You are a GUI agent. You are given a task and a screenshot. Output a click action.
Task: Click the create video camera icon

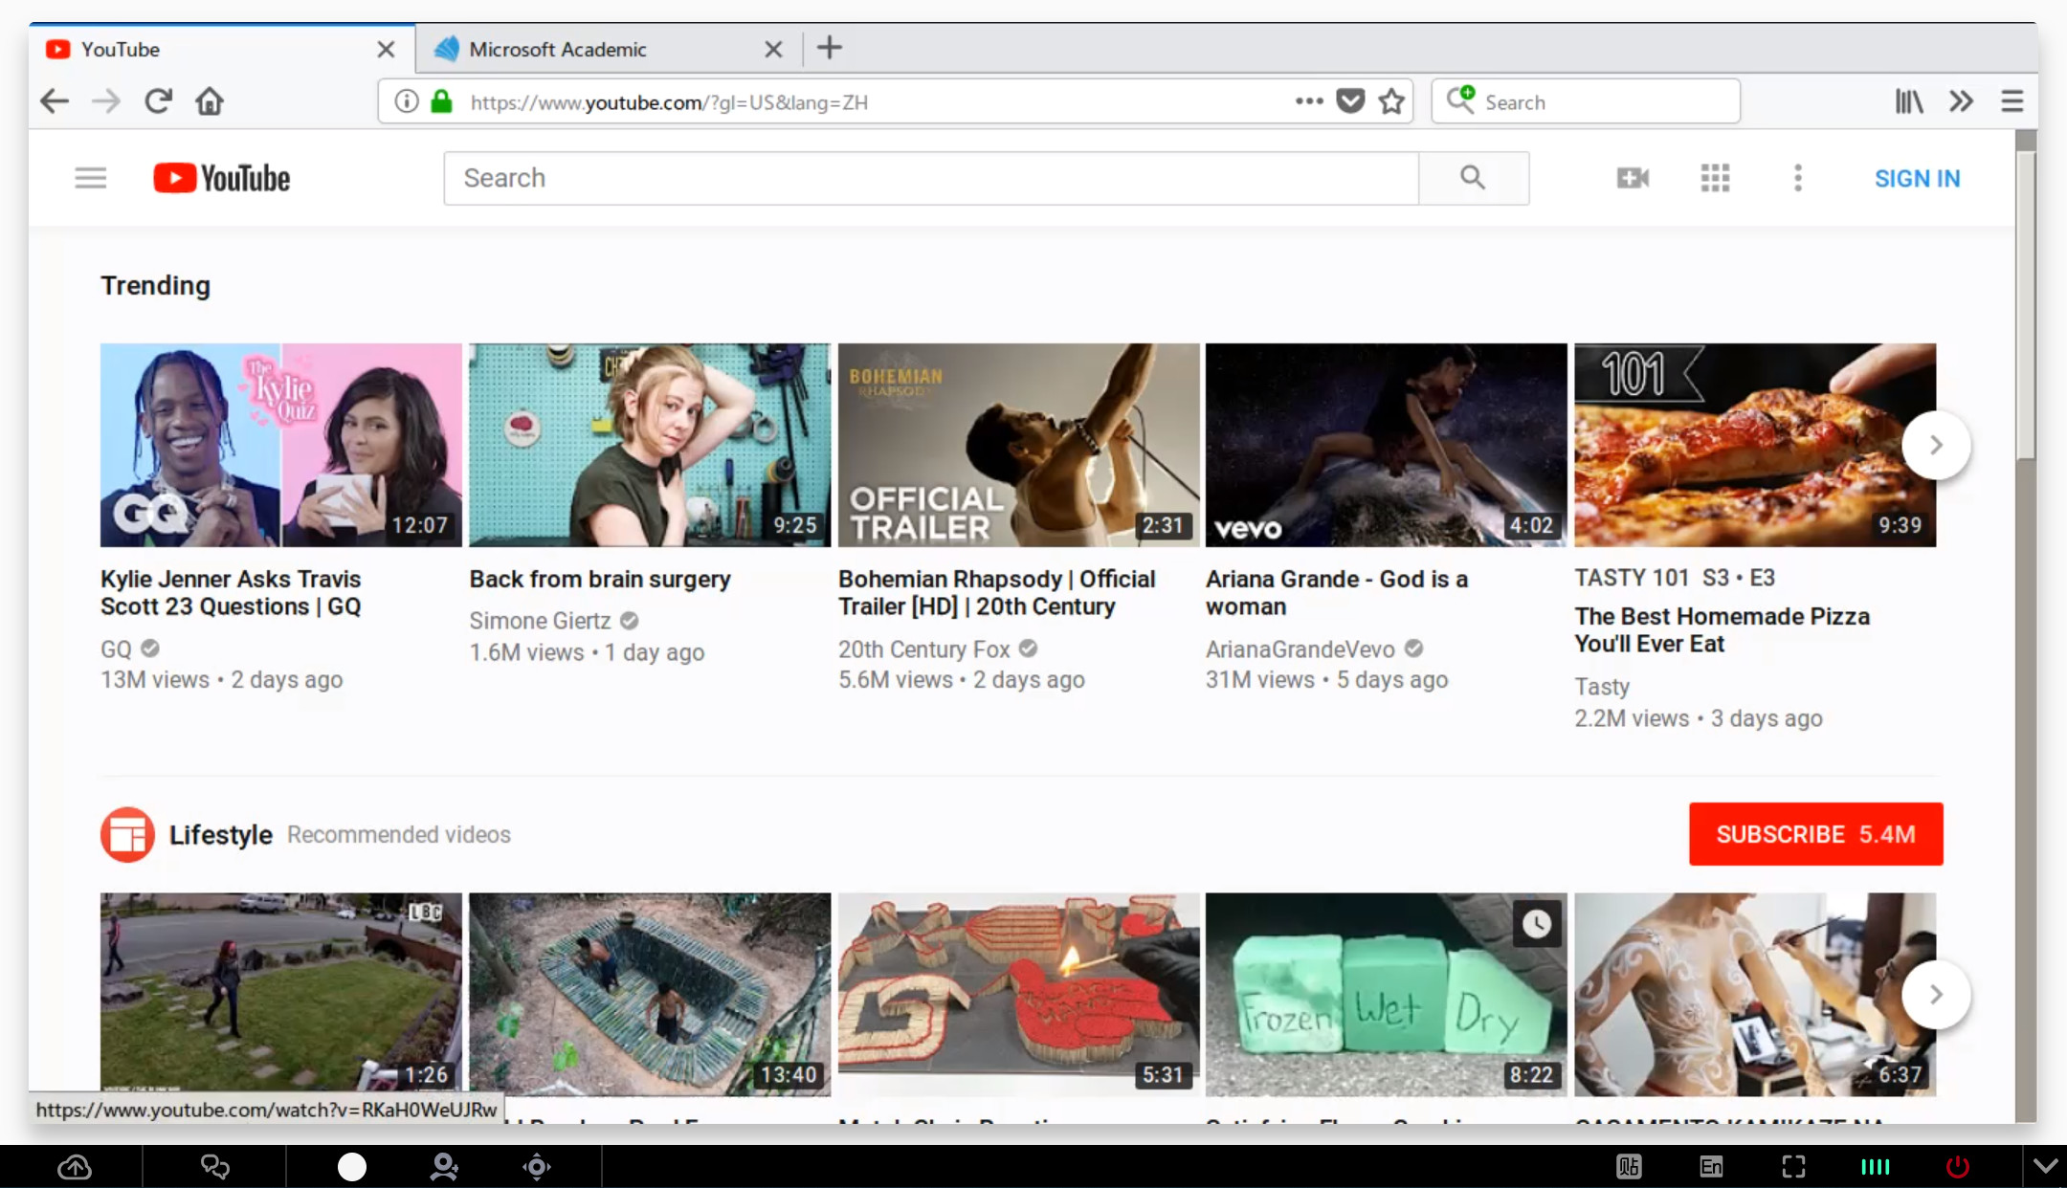pyautogui.click(x=1633, y=178)
